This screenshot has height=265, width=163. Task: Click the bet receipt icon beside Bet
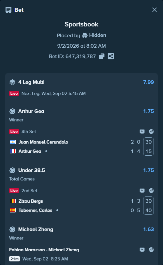8,10
